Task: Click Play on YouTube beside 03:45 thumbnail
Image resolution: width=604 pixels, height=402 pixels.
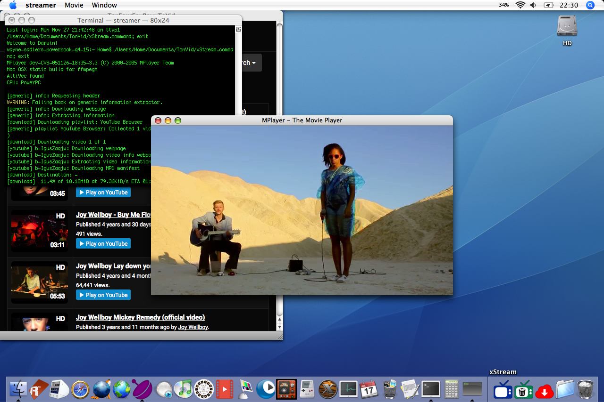Action: [103, 192]
